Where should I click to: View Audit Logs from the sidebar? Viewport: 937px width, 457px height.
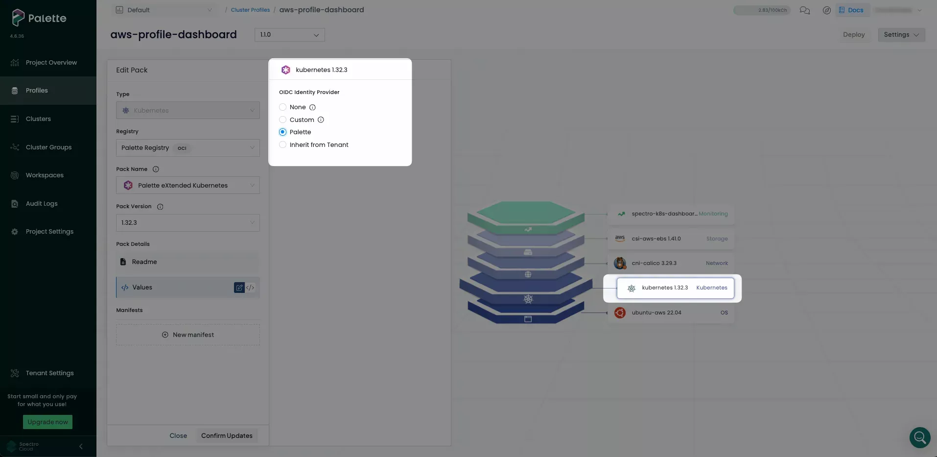(x=41, y=203)
